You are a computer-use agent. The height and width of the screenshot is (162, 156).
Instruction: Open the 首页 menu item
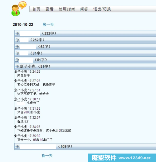click(x=36, y=9)
